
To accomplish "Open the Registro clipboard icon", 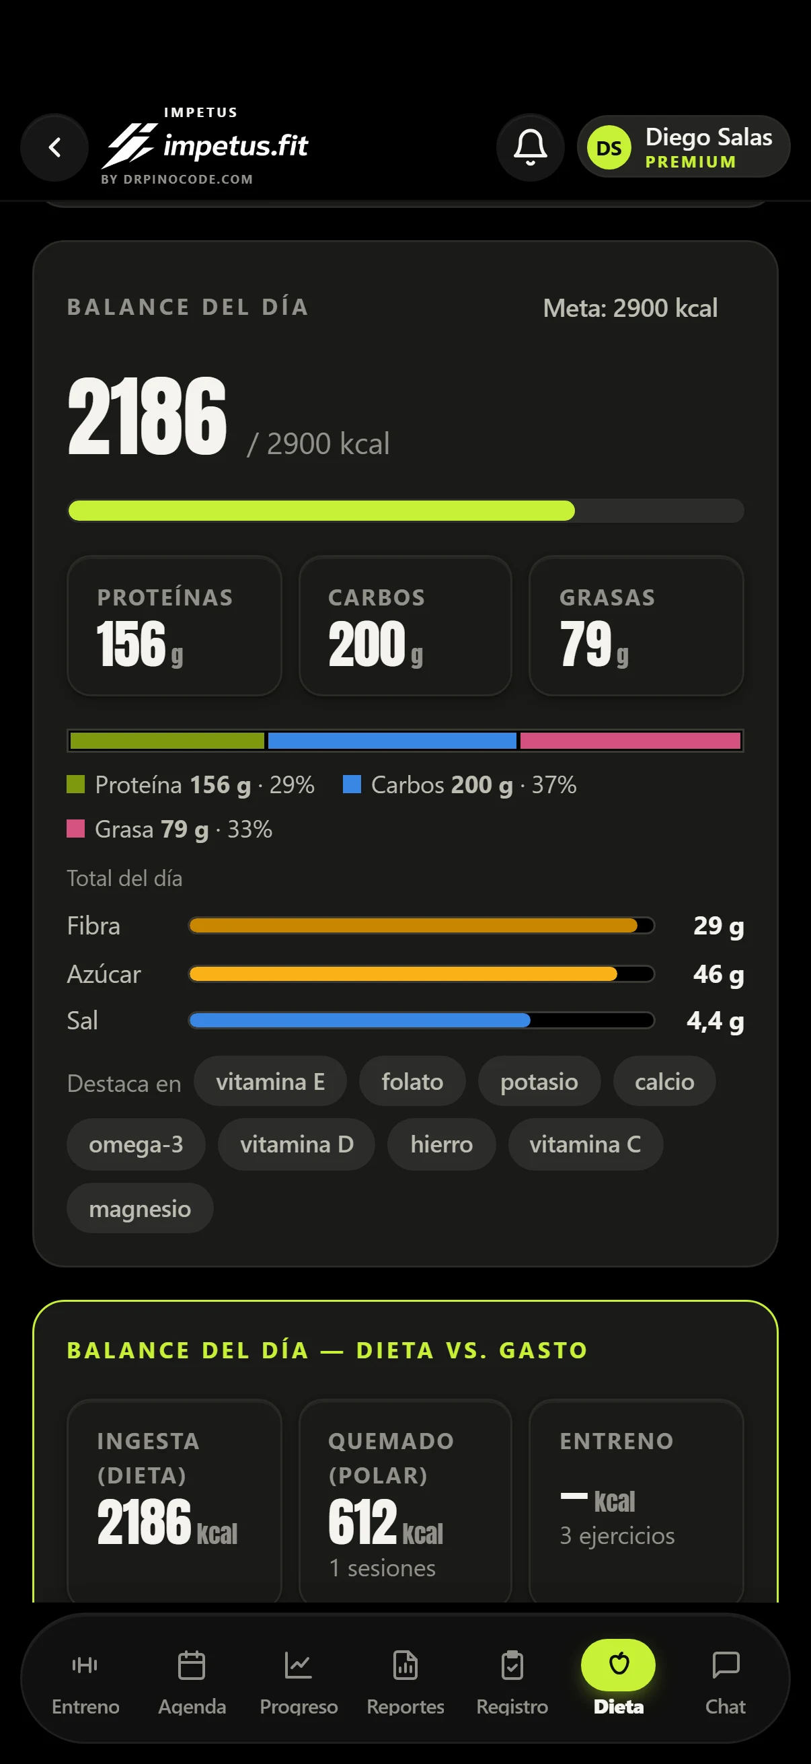I will tap(512, 1664).
